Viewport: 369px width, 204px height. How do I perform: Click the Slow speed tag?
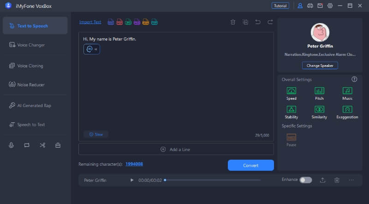96,134
